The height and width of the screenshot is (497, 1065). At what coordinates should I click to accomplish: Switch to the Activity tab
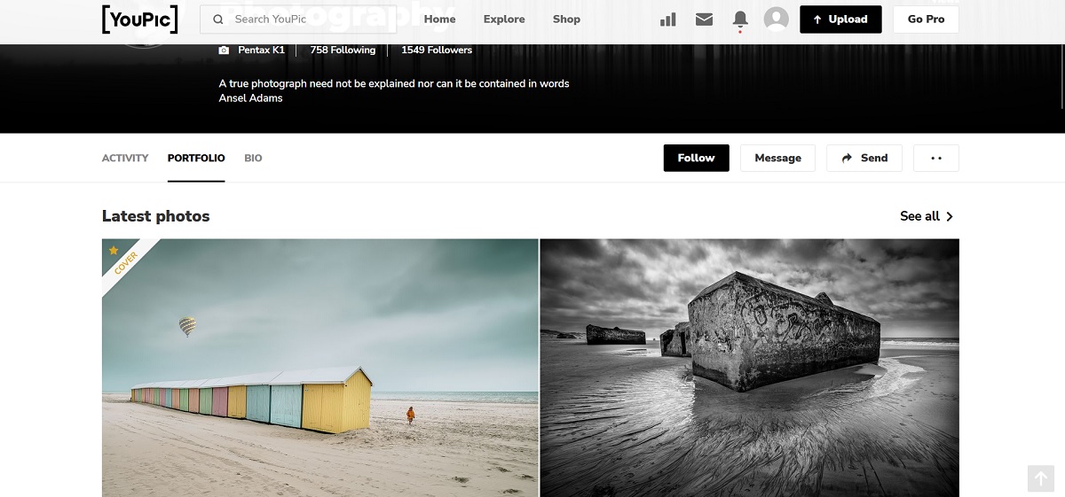coord(125,158)
